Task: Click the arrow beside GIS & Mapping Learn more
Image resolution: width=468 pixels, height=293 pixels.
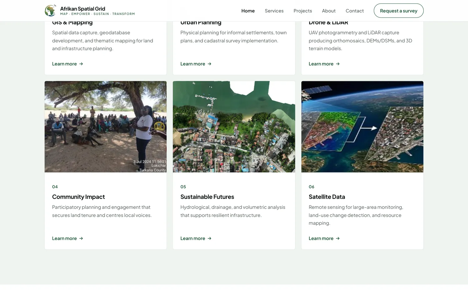Action: pos(81,64)
